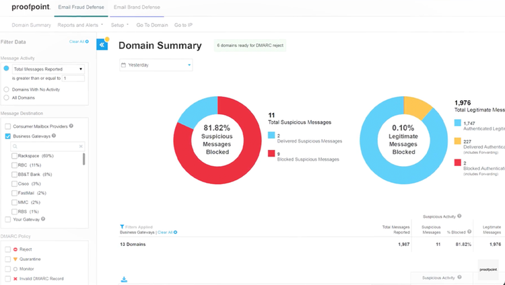
Task: Check the Cisco (3%) checkbox
Action: pyautogui.click(x=14, y=184)
